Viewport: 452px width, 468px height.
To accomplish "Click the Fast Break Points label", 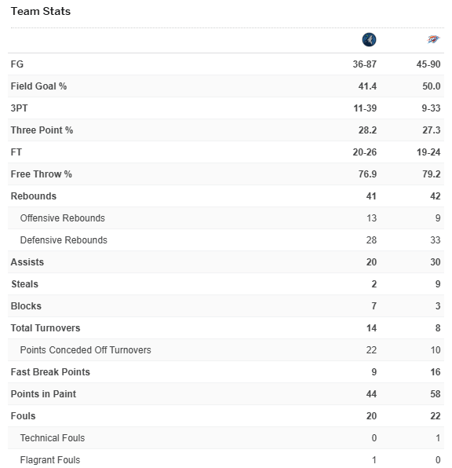I will click(50, 372).
